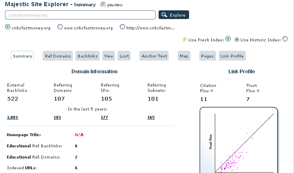Open the Backlinks tab

[x=88, y=56]
